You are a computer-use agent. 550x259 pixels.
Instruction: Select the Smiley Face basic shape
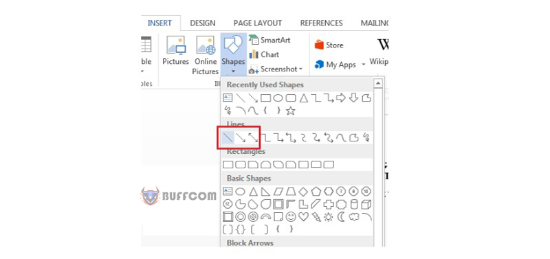pyautogui.click(x=291, y=217)
